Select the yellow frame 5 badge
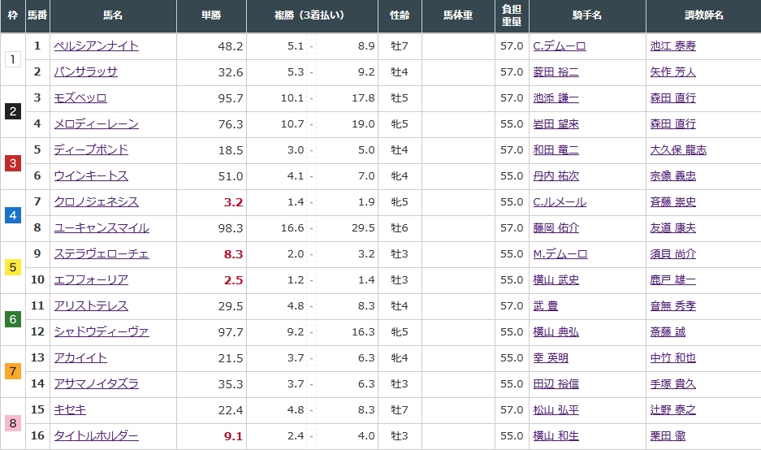The image size is (761, 450). tap(12, 267)
